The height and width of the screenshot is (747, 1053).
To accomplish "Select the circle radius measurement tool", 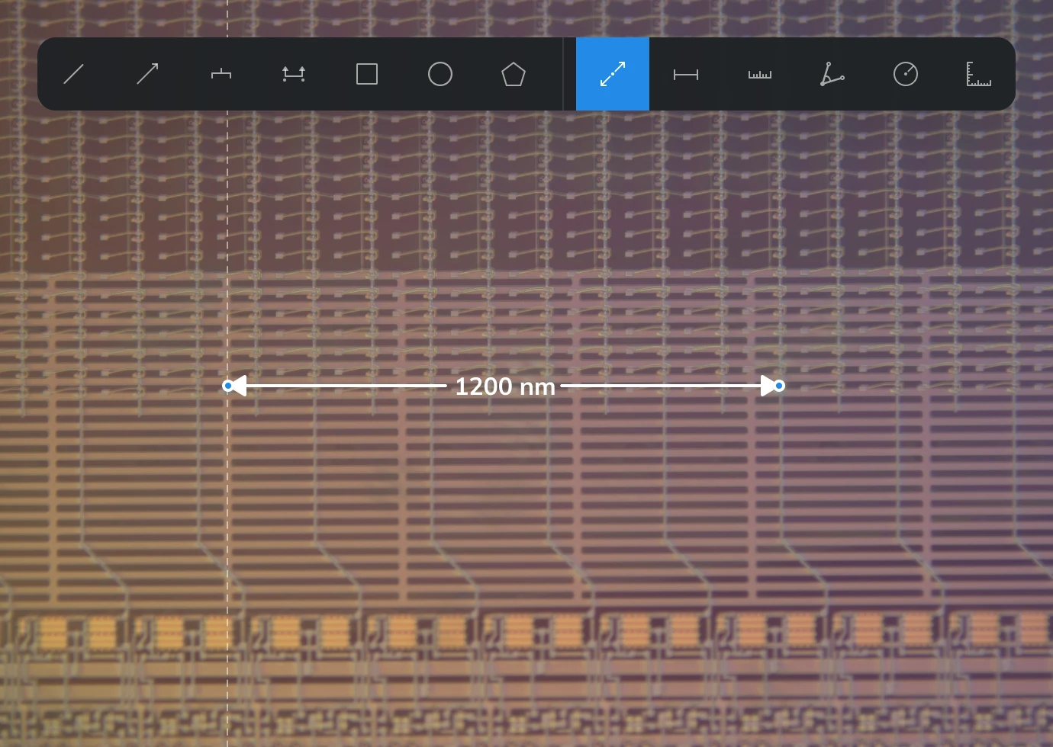I will point(906,74).
